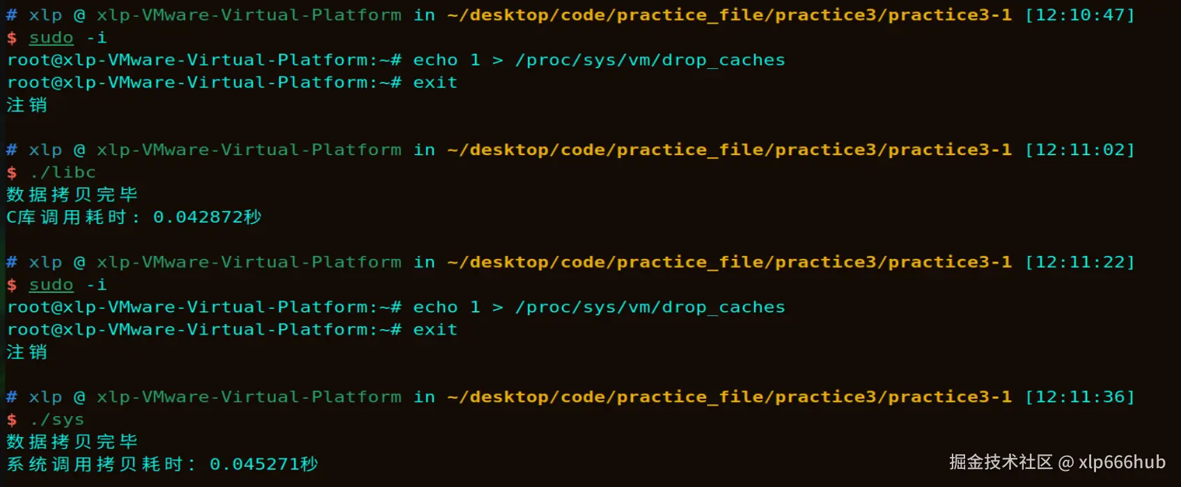1181x487 pixels.
Task: Click the [12:11:36] timestamp
Action: point(1079,397)
